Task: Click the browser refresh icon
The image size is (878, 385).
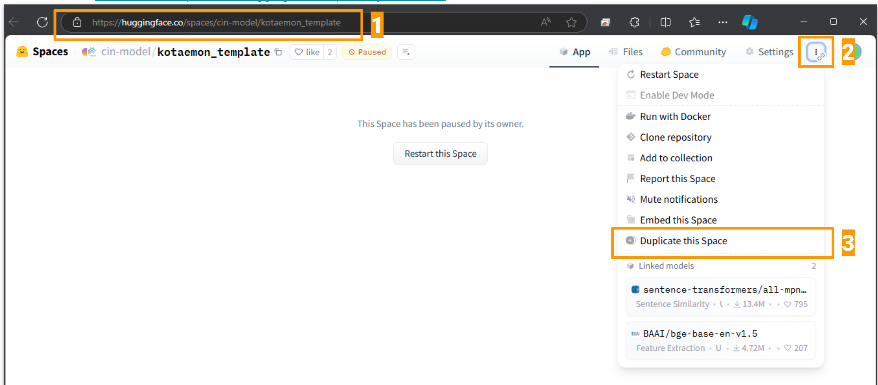Action: tap(42, 22)
